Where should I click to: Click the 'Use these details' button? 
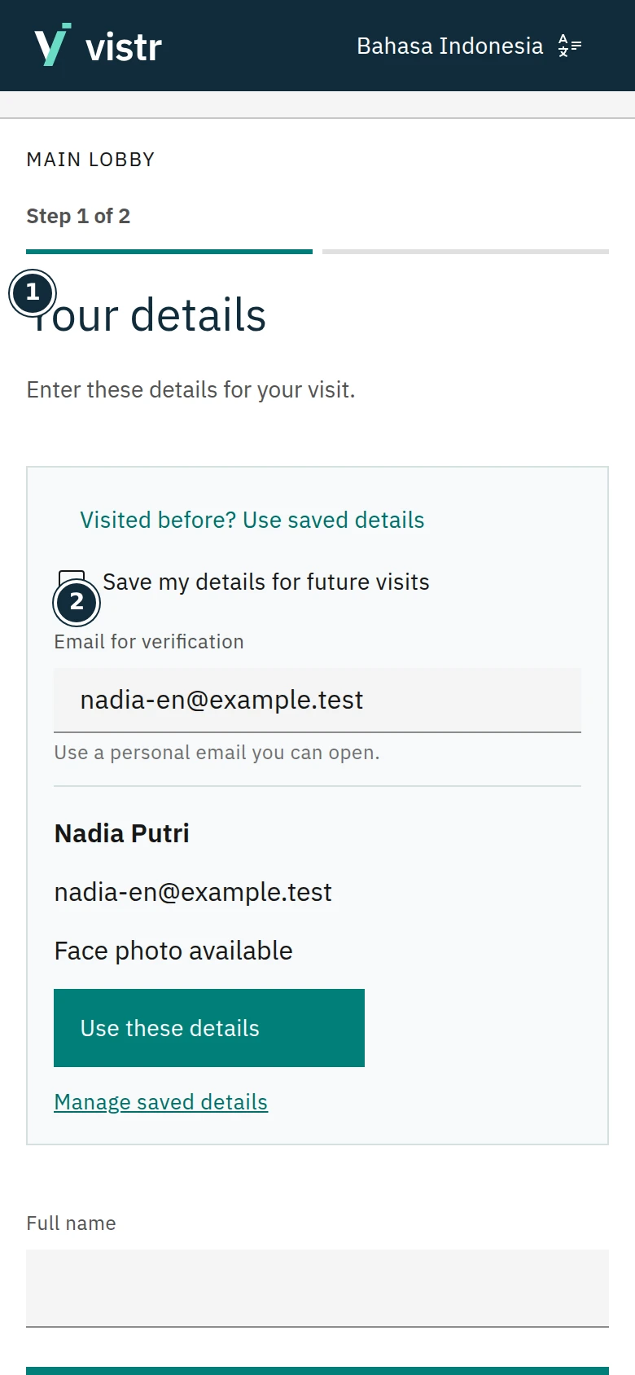(209, 1028)
